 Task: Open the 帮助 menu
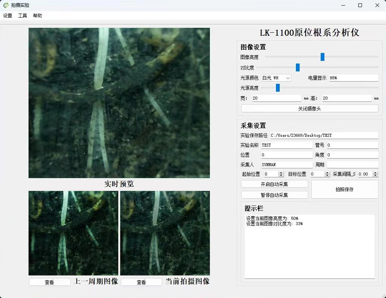click(38, 16)
